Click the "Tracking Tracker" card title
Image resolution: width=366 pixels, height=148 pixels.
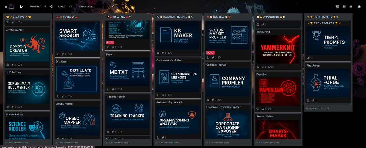[116, 97]
